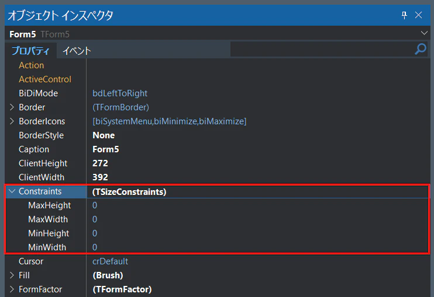434x297 pixels.
Task: Select the ActiveControl property row
Action: click(217, 79)
